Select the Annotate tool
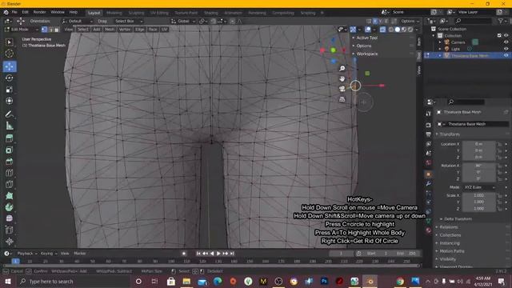The image size is (512, 288). pos(10,114)
